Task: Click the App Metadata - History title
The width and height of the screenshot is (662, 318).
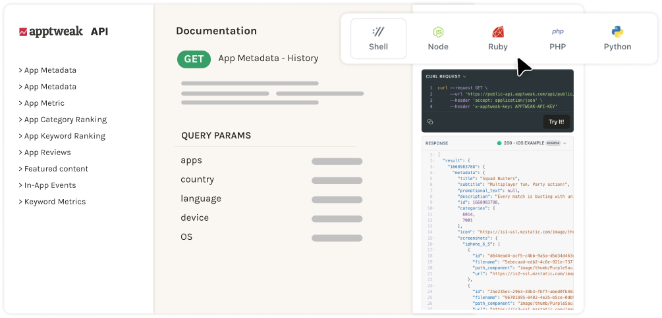Action: pyautogui.click(x=268, y=58)
